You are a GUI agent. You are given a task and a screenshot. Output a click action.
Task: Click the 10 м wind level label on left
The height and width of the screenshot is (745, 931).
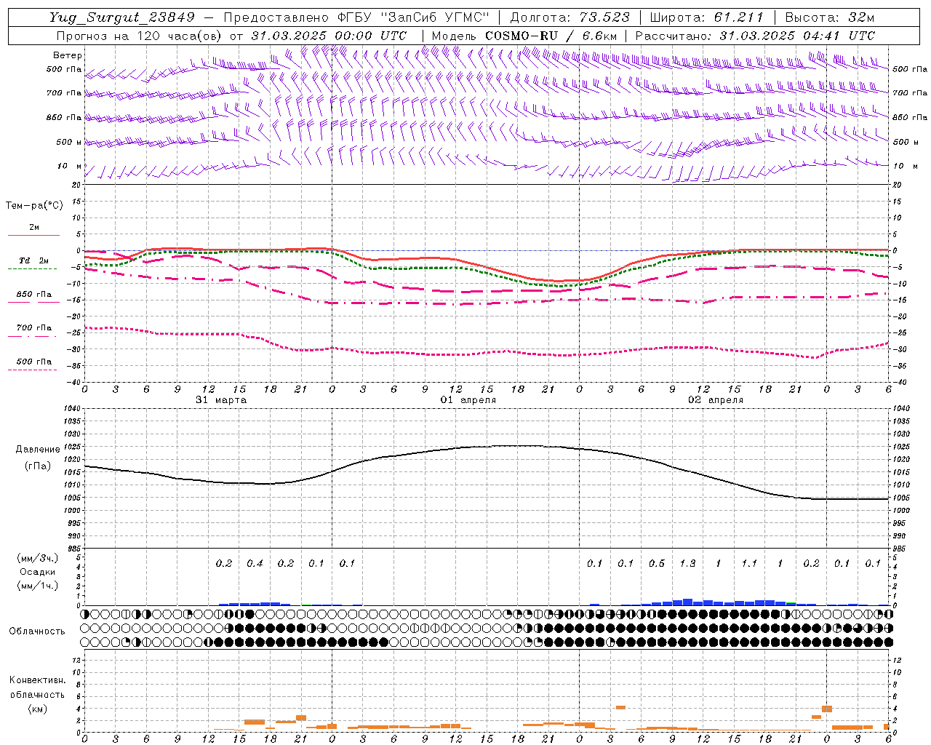pyautogui.click(x=71, y=166)
